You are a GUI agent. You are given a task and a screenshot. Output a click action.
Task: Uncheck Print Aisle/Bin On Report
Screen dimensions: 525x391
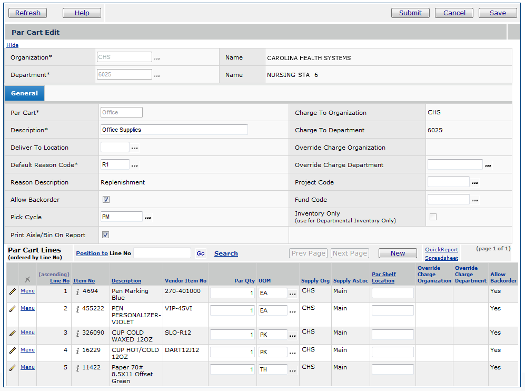click(x=106, y=235)
